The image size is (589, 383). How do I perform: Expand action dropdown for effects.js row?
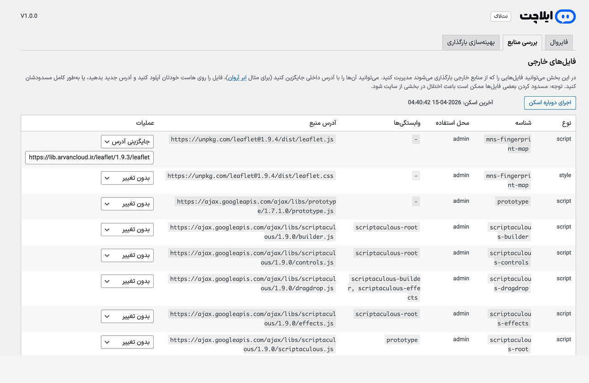click(127, 316)
